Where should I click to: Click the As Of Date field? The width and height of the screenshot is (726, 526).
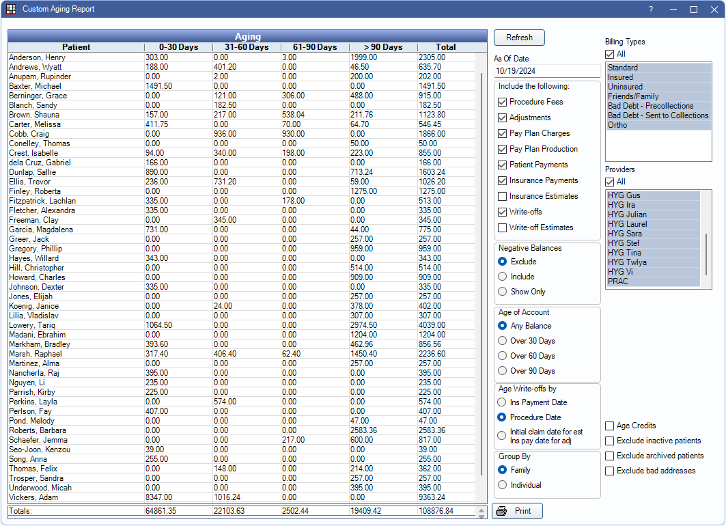(x=546, y=71)
